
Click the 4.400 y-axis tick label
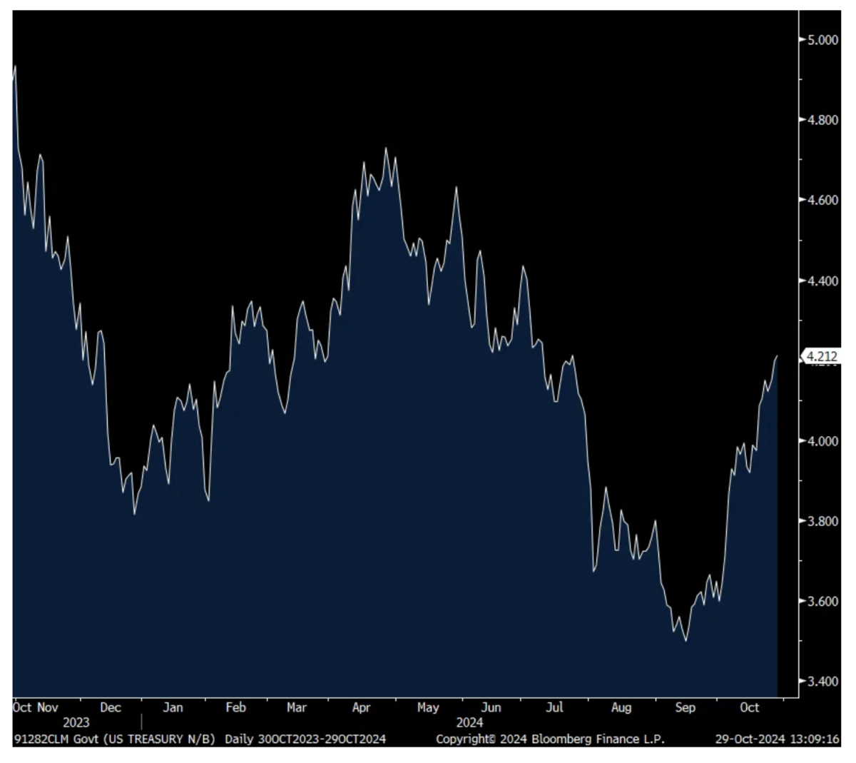pos(822,281)
